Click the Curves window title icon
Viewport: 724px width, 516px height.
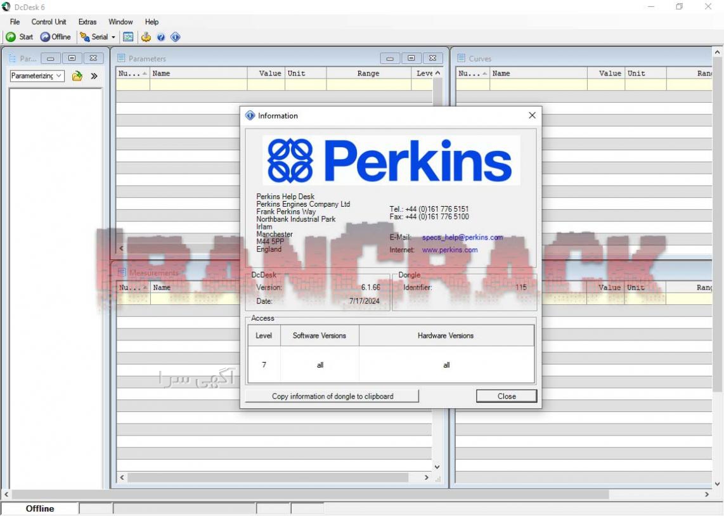(462, 58)
